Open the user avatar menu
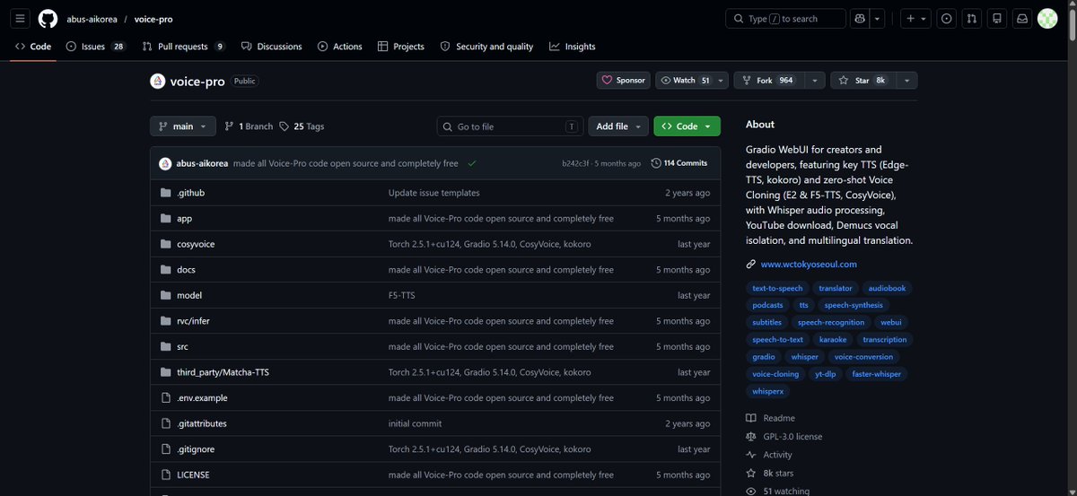The width and height of the screenshot is (1077, 496). tap(1047, 18)
